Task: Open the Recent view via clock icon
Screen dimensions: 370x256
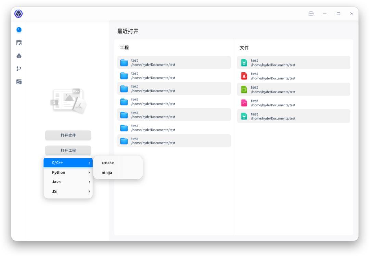Action: pos(19,30)
